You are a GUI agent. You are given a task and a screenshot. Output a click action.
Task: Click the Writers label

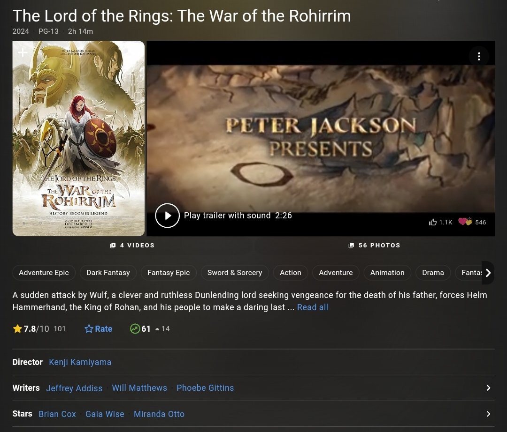(x=26, y=388)
